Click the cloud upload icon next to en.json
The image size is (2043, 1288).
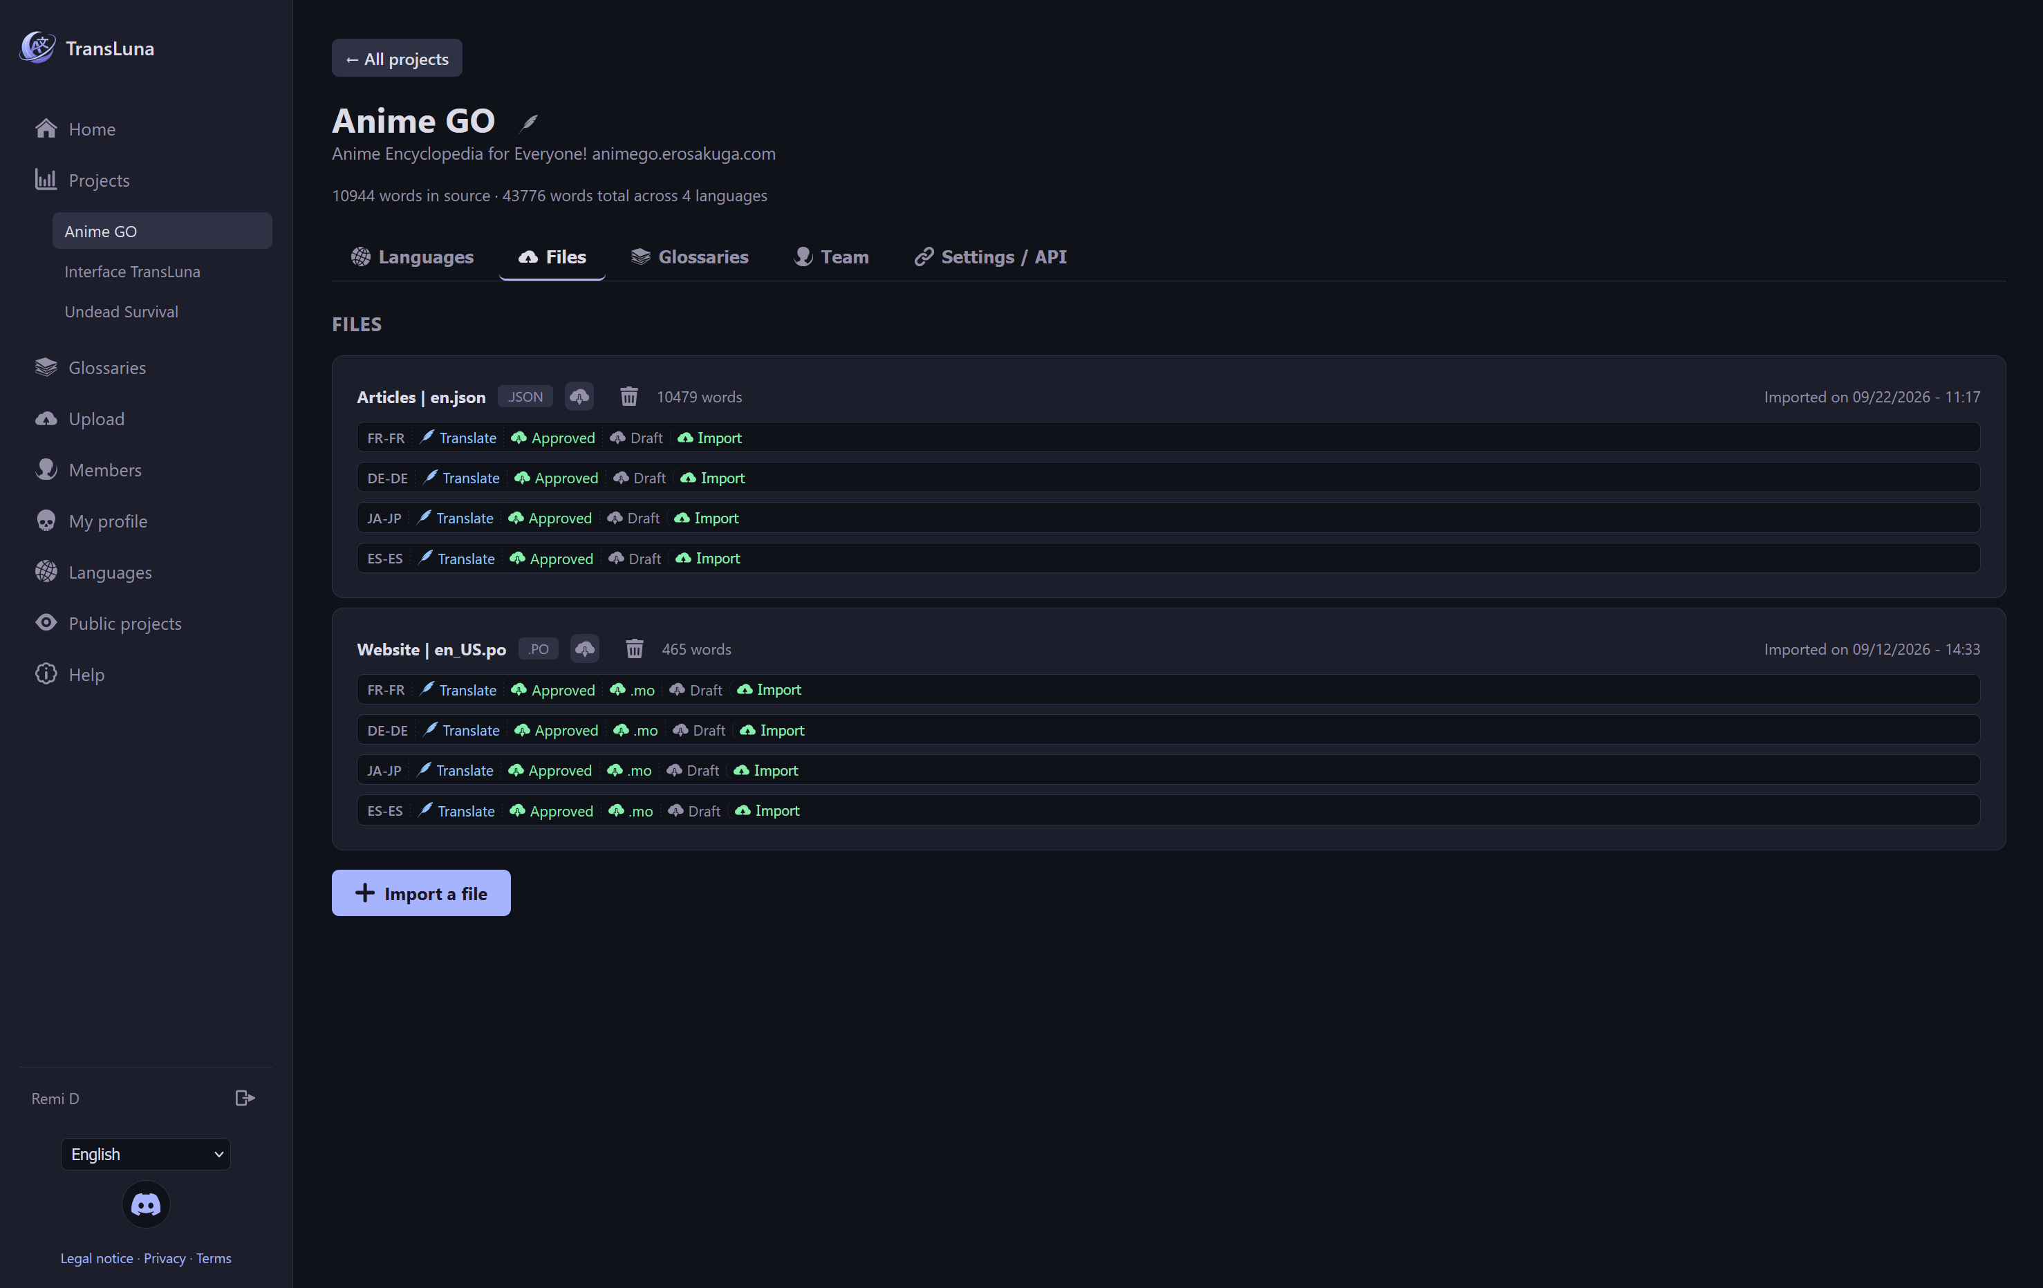click(579, 396)
